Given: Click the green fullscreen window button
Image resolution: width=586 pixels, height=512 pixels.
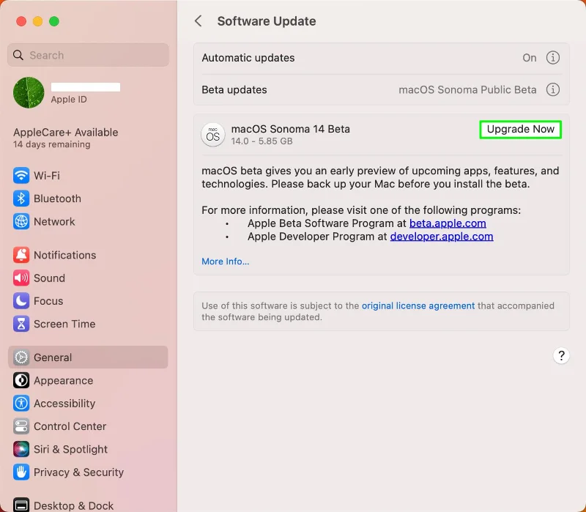Looking at the screenshot, I should pos(54,21).
